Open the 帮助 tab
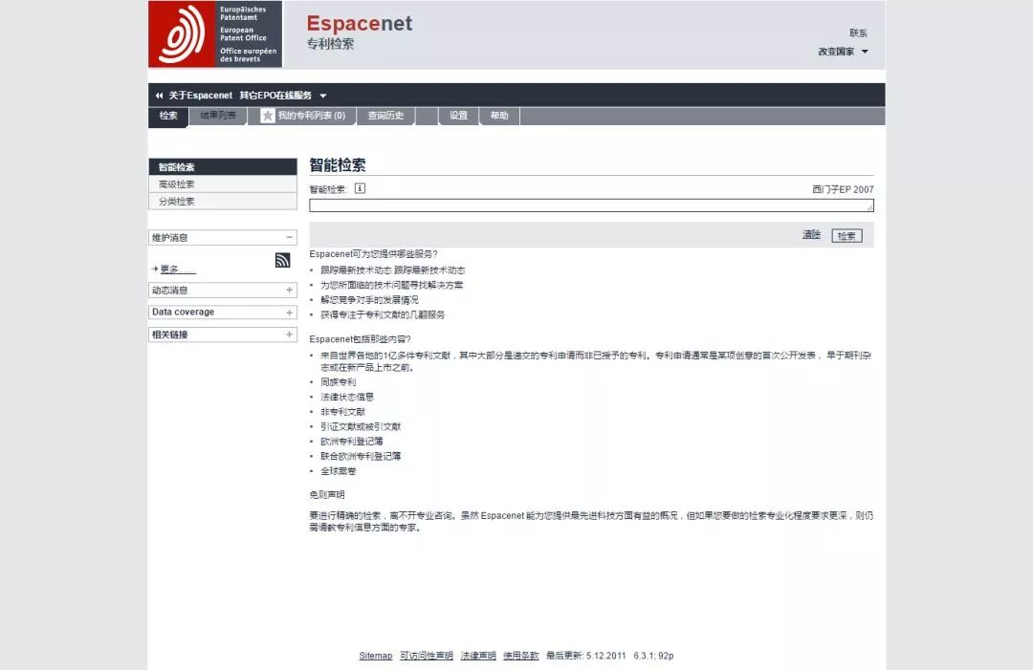1033x670 pixels. (x=499, y=116)
